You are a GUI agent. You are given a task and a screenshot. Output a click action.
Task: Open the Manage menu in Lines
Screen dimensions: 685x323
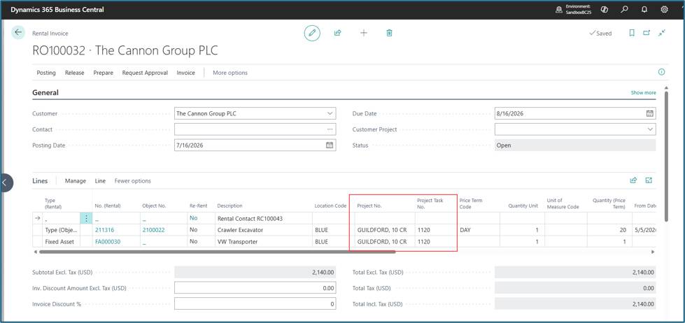click(x=76, y=180)
